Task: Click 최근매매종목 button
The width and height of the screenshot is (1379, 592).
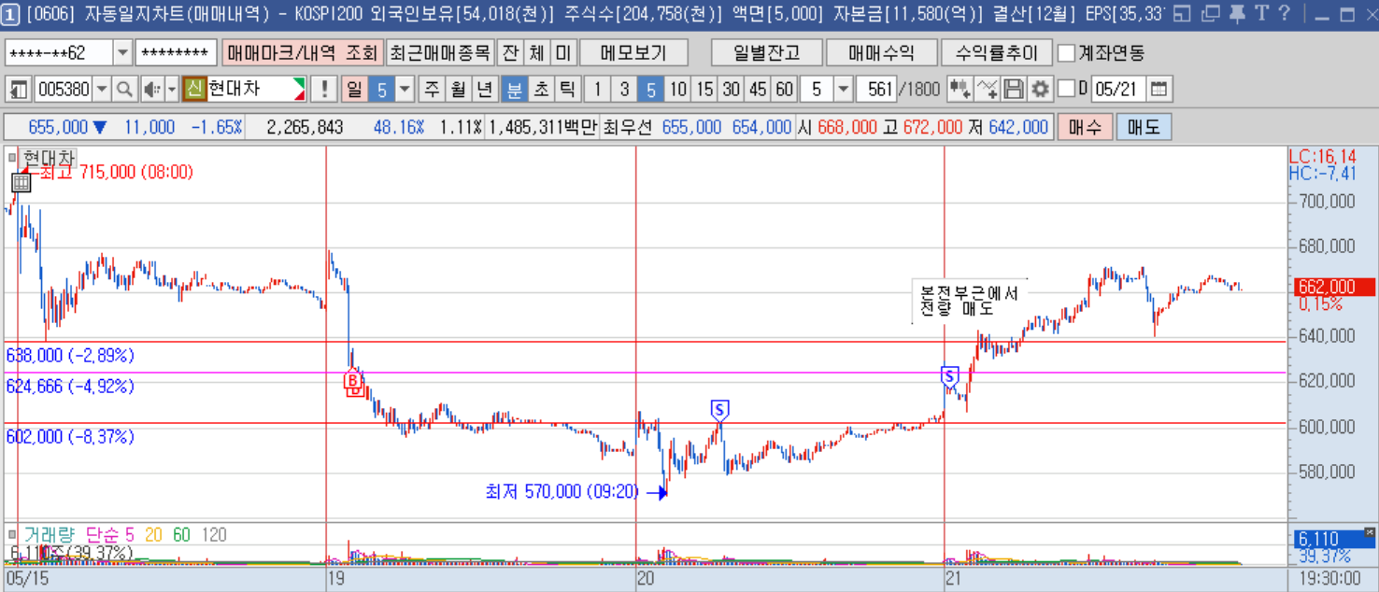Action: tap(439, 53)
